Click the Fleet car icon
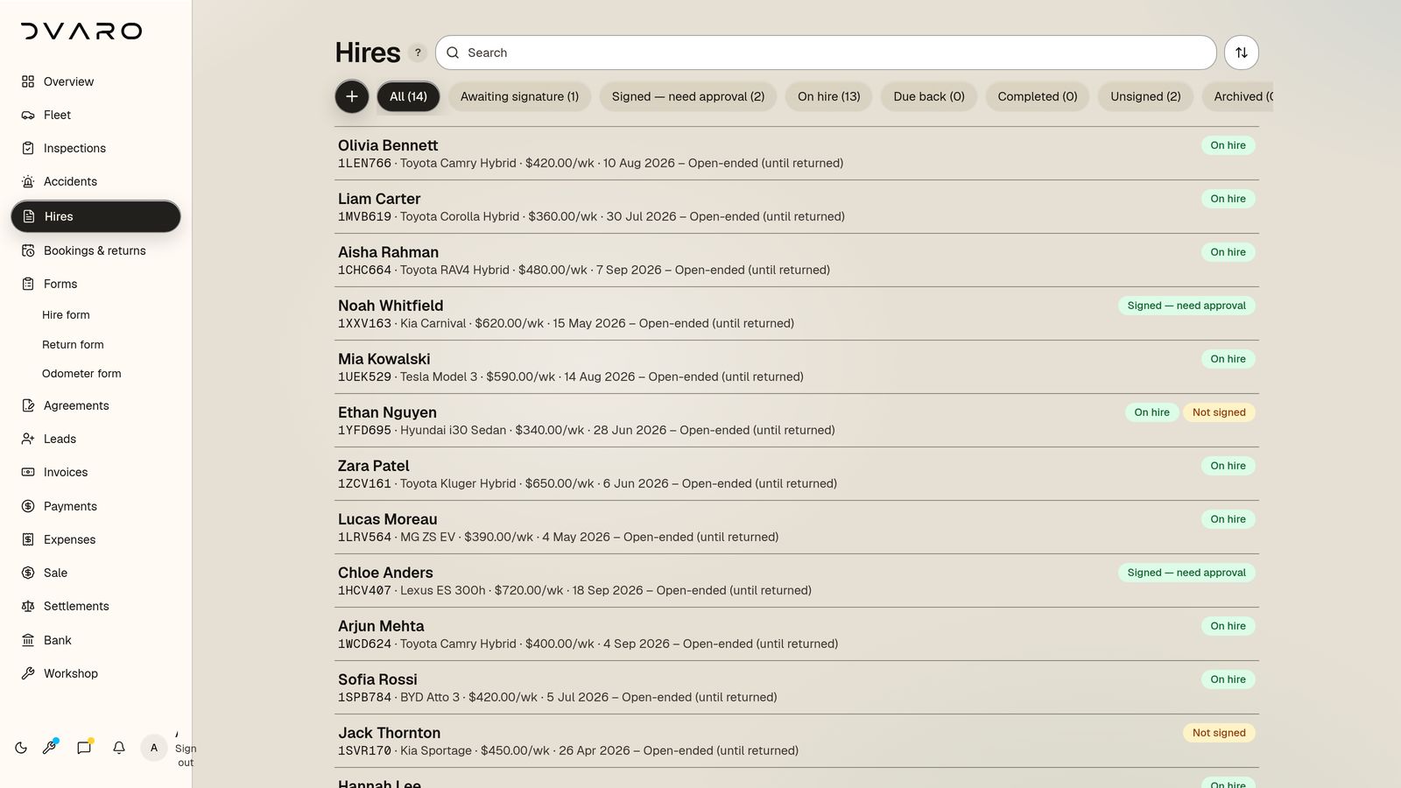The height and width of the screenshot is (788, 1401). point(28,115)
